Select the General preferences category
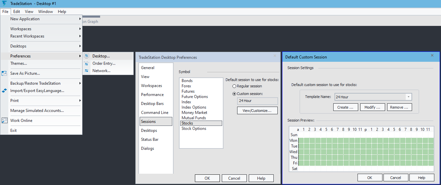The width and height of the screenshot is (441, 185). (x=156, y=68)
